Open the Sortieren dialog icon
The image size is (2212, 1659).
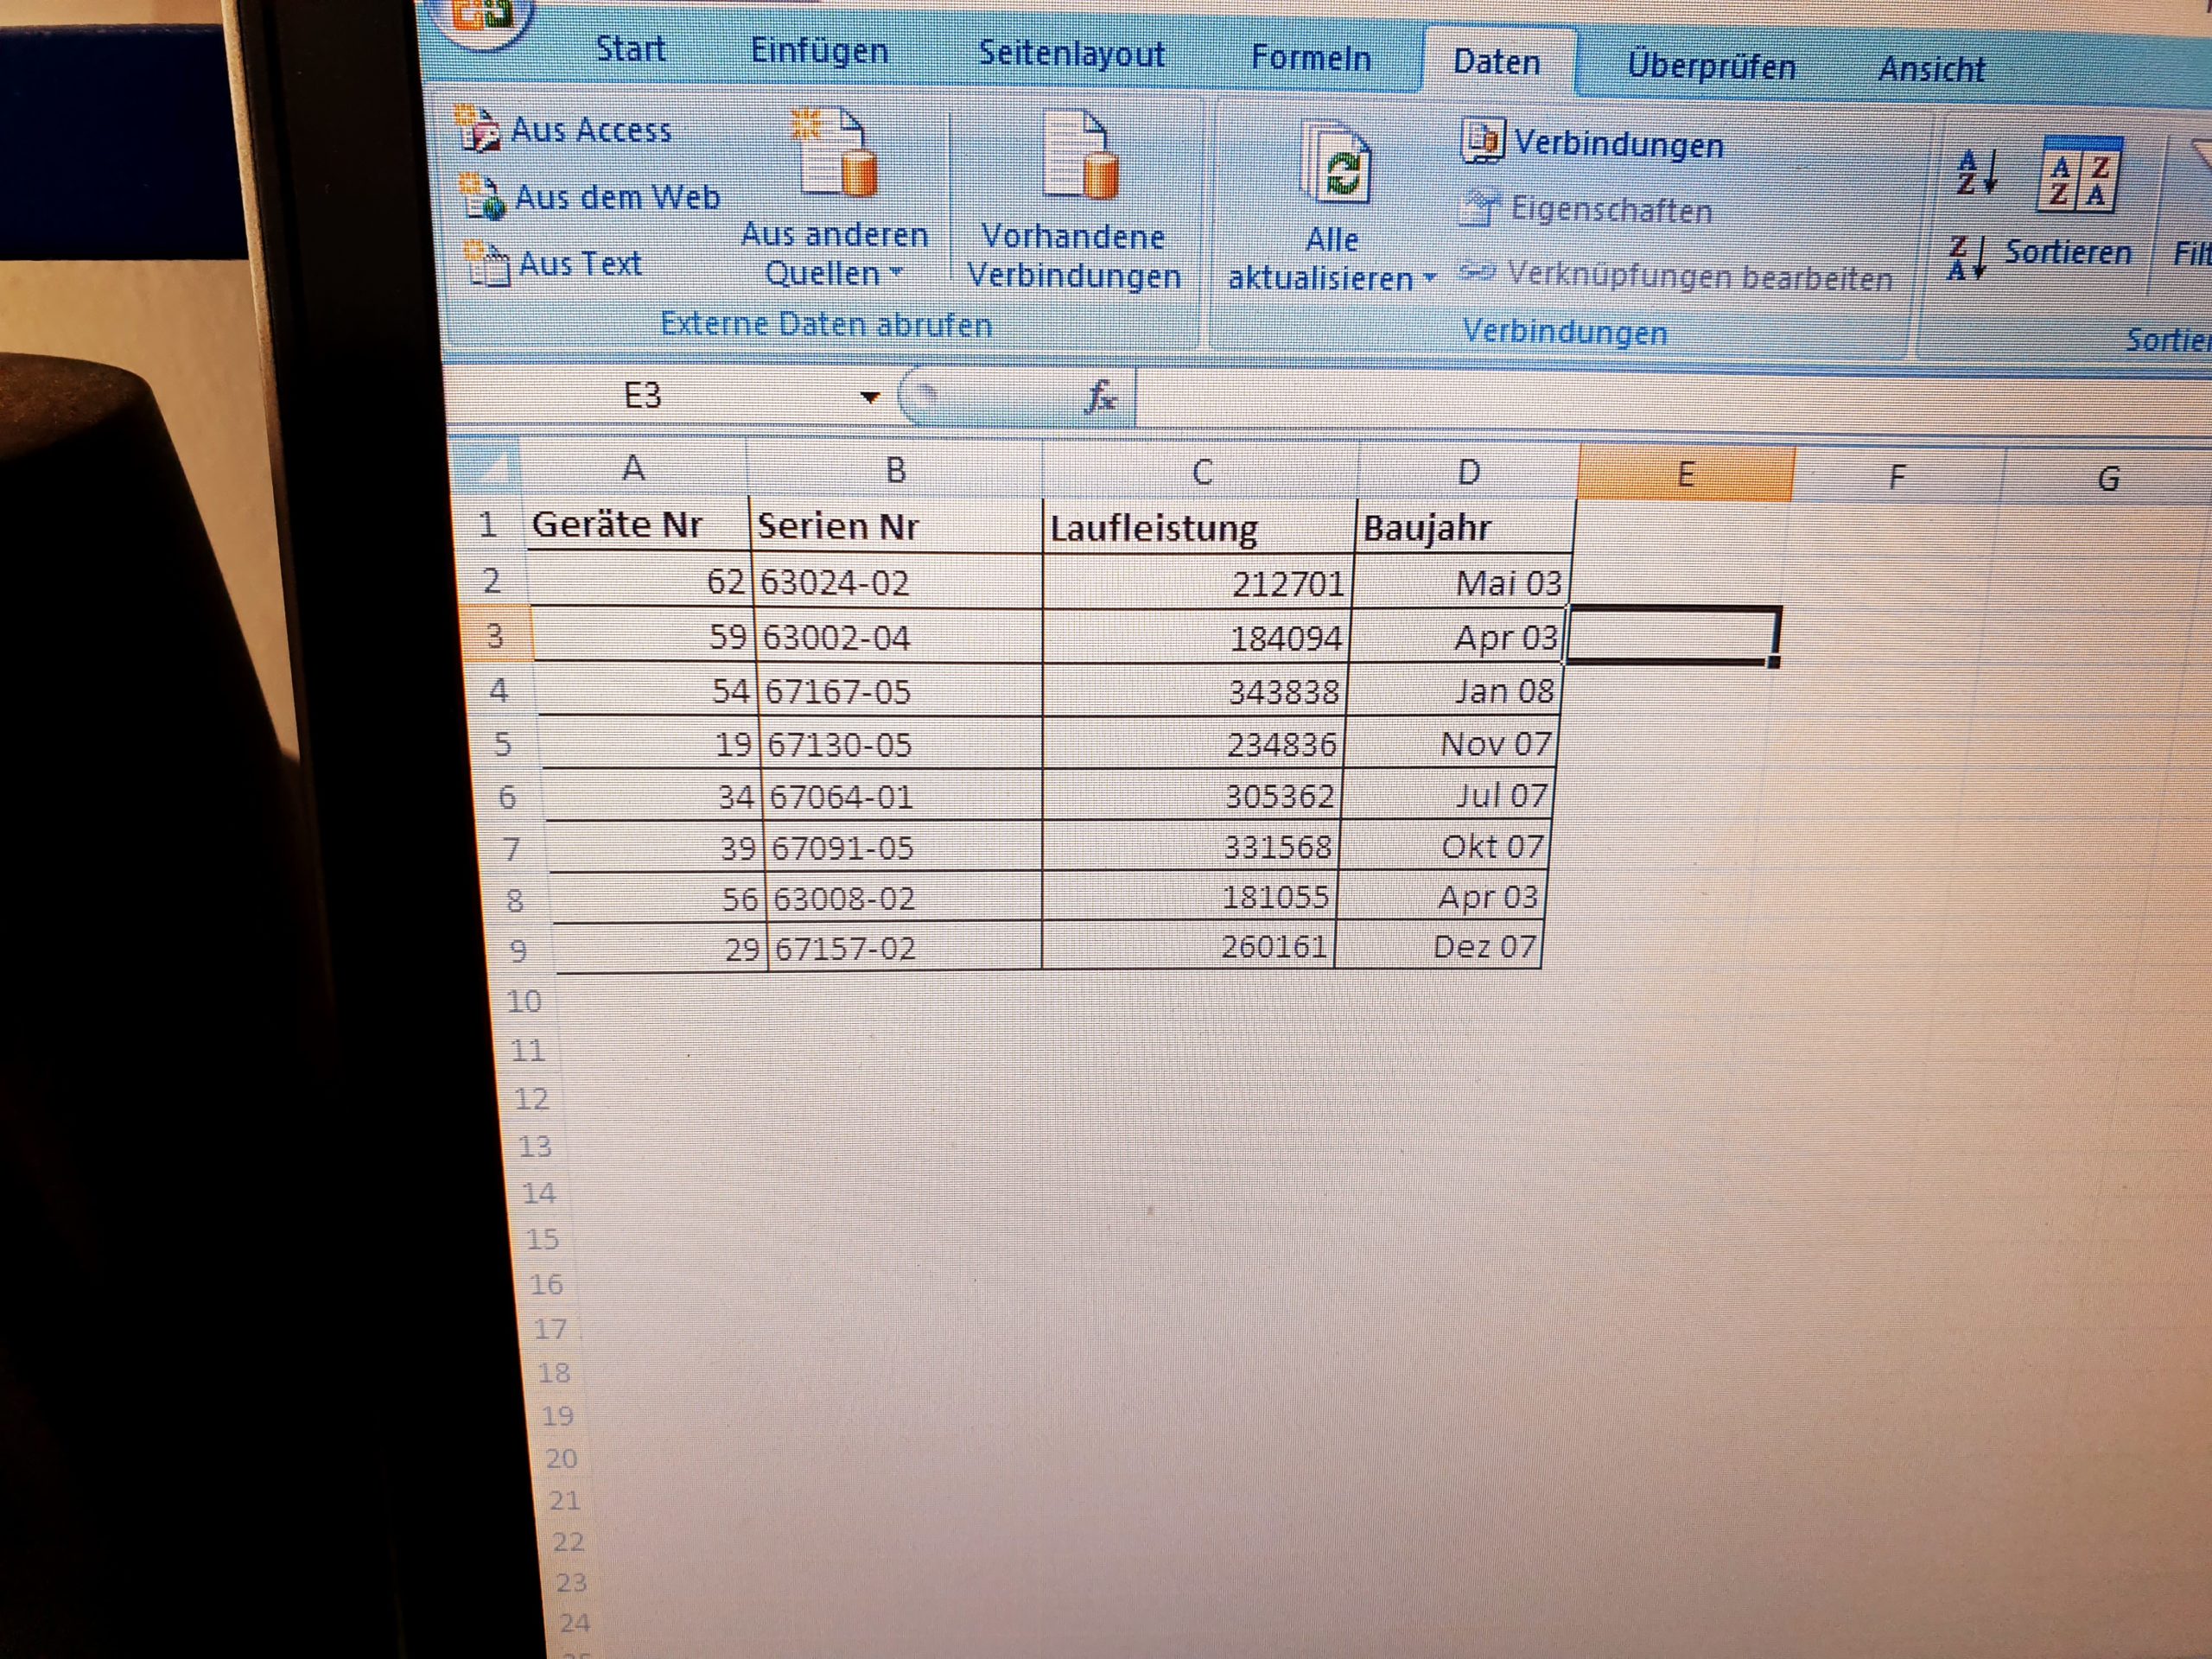click(x=2078, y=176)
